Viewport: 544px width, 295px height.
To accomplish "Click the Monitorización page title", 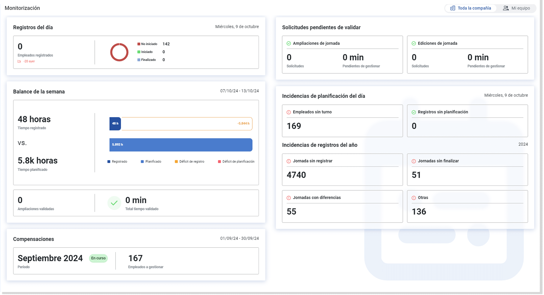I will point(22,8).
